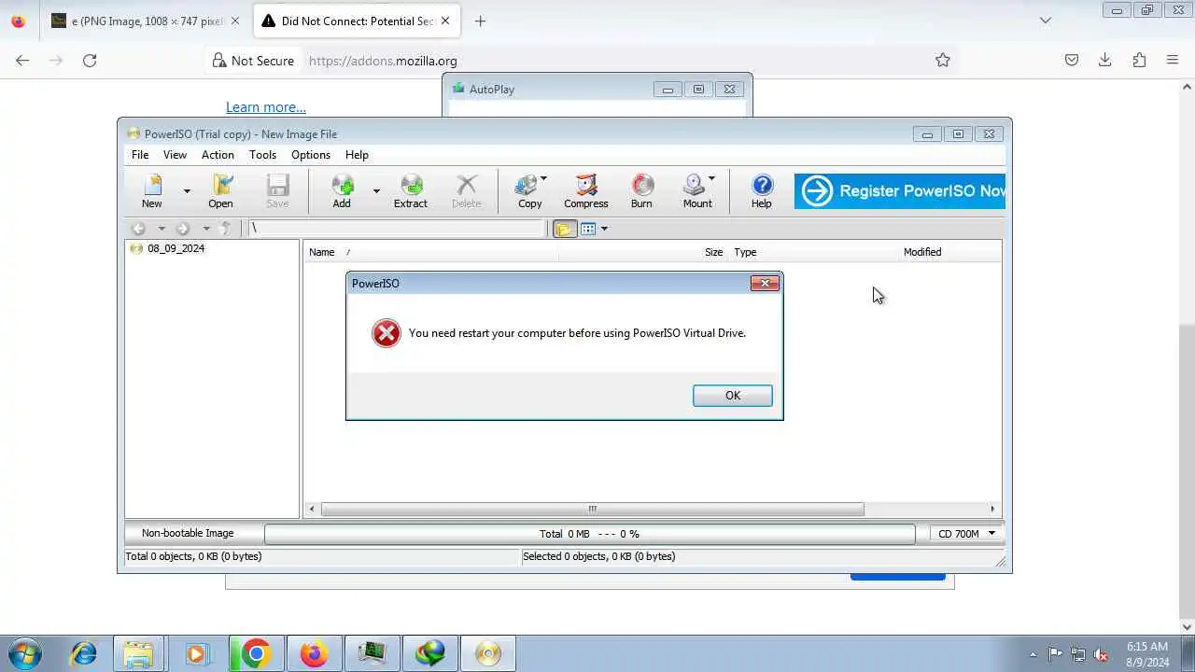Click the Open file toolbar icon

click(220, 190)
